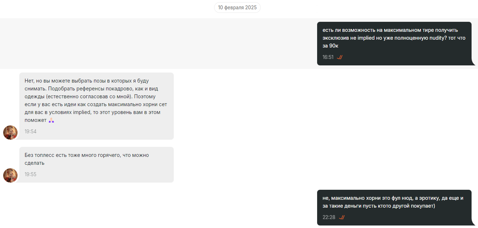Select the incoming message 'Без топлесс есть тоже'
This screenshot has height=228, width=478.
[97, 165]
